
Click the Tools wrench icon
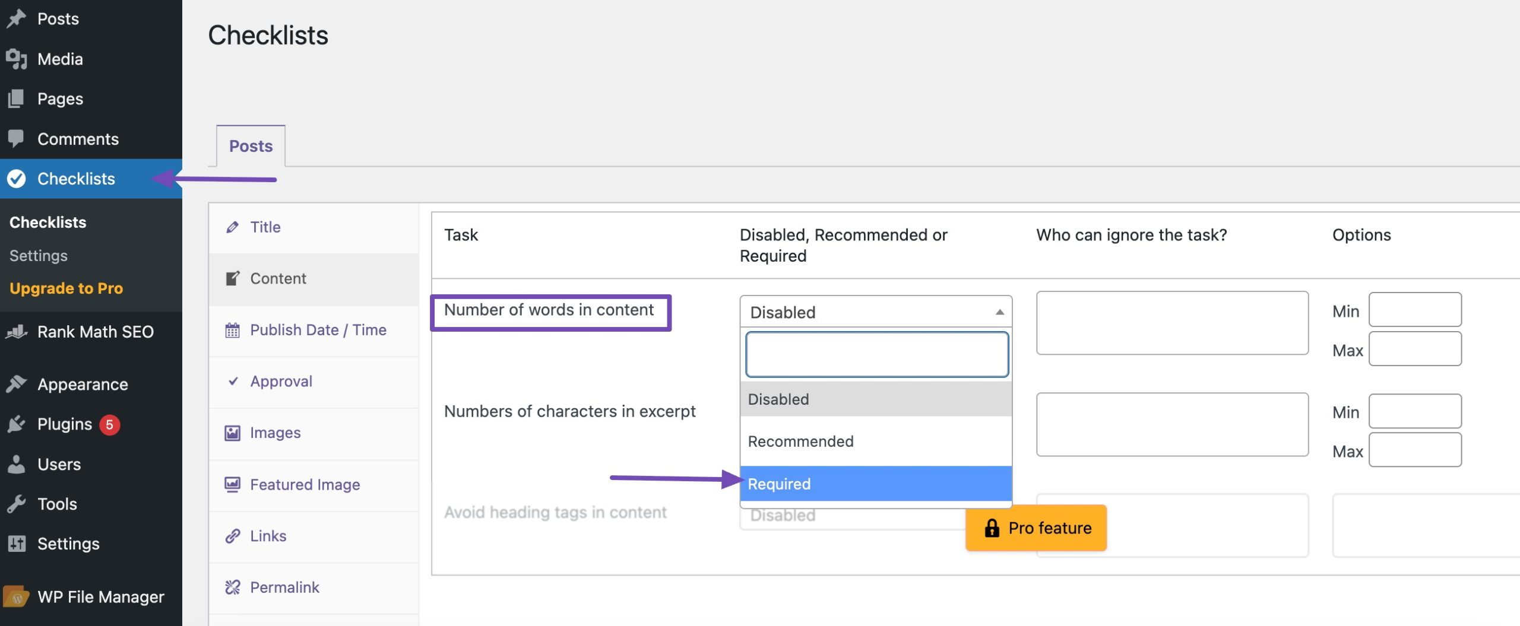[x=17, y=504]
